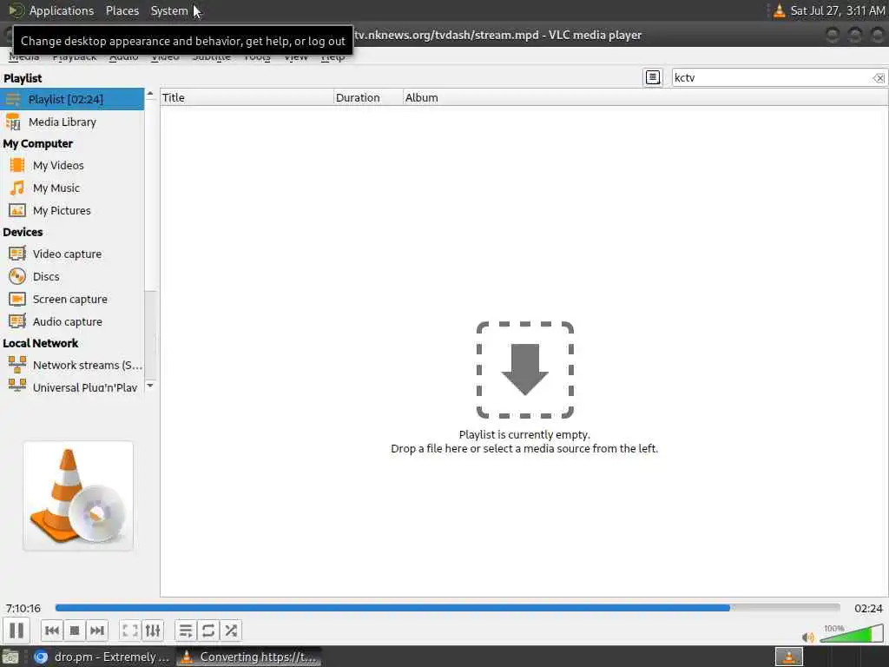Image resolution: width=889 pixels, height=667 pixels.
Task: Sort playlist by Title column
Action: pos(247,97)
